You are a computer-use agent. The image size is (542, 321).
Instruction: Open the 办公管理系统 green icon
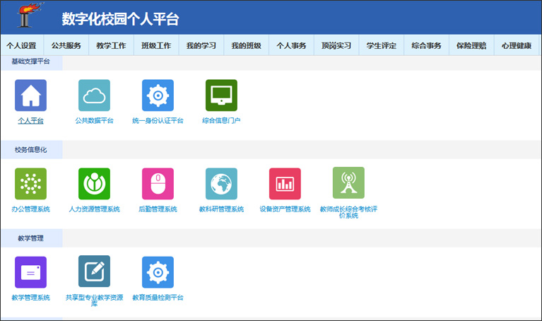click(x=30, y=184)
